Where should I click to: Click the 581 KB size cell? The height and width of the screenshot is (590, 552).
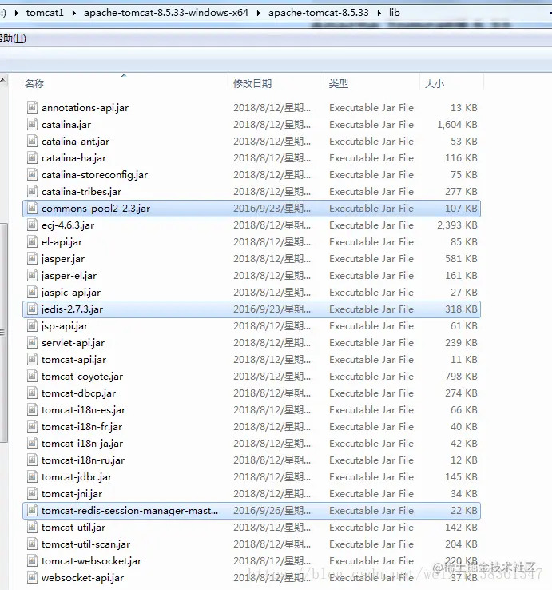(x=461, y=259)
